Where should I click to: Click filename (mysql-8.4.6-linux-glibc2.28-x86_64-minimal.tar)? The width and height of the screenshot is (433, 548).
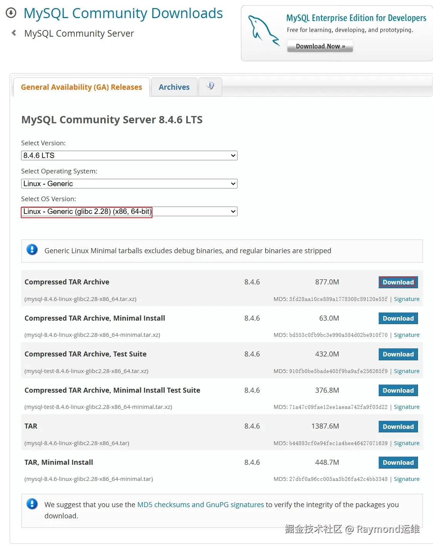coord(89,479)
